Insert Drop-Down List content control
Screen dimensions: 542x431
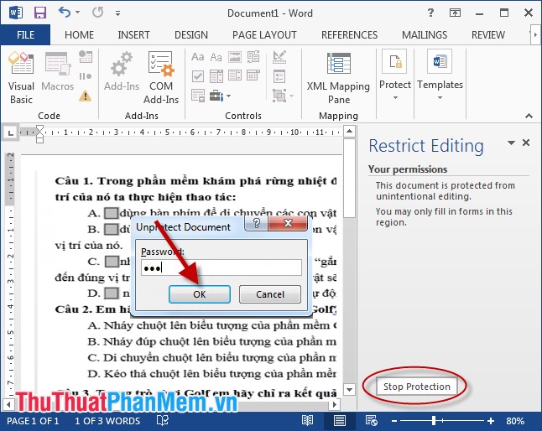[x=235, y=75]
